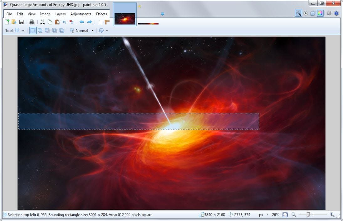343x221 pixels.
Task: Choose Subtract selection mode
Action: tap(47, 30)
